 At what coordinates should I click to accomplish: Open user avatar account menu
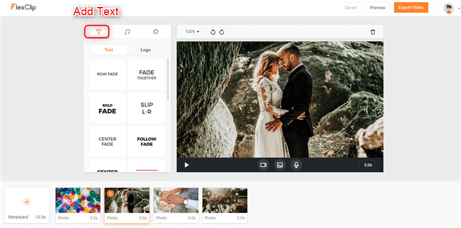pyautogui.click(x=449, y=8)
